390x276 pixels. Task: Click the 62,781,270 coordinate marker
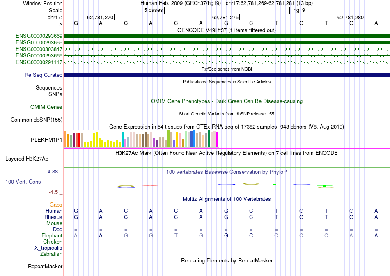point(100,17)
